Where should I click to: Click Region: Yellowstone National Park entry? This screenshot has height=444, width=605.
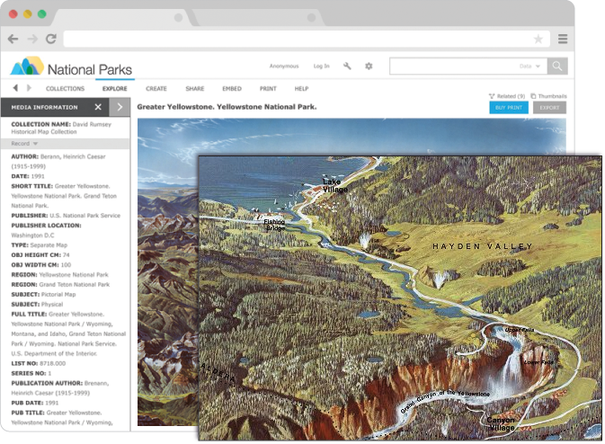59,275
